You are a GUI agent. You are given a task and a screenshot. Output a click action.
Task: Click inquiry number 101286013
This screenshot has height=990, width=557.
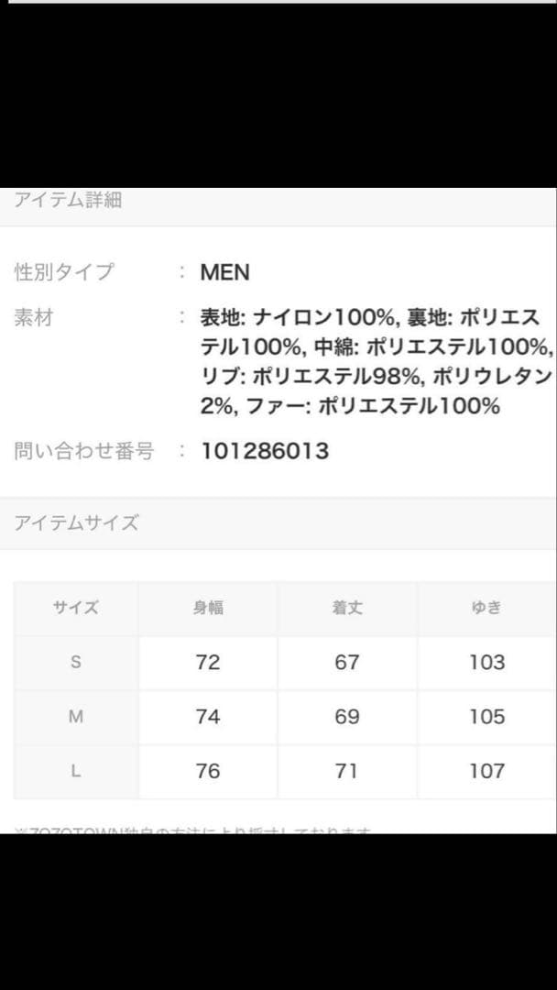point(265,451)
